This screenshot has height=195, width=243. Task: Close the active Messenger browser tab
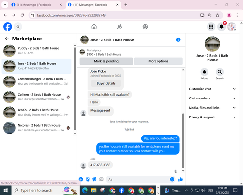tap(117, 5)
